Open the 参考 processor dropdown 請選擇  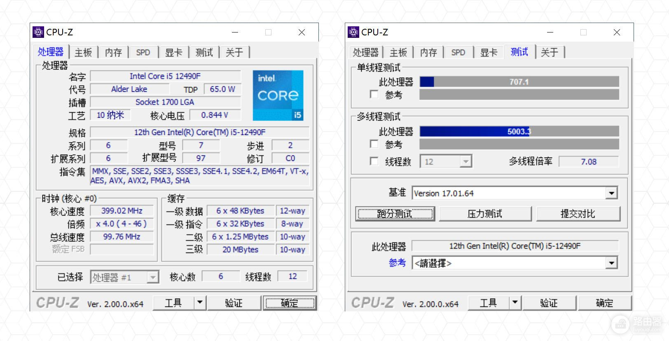click(611, 263)
